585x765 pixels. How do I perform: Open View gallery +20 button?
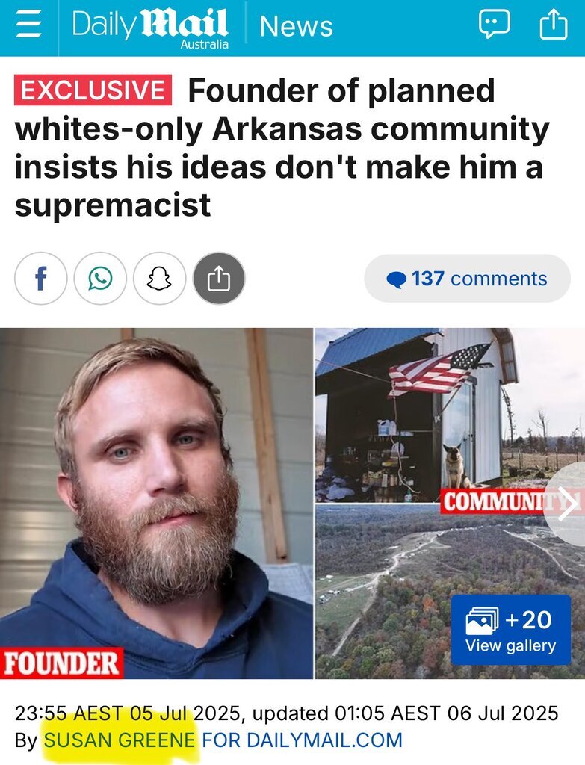point(510,630)
